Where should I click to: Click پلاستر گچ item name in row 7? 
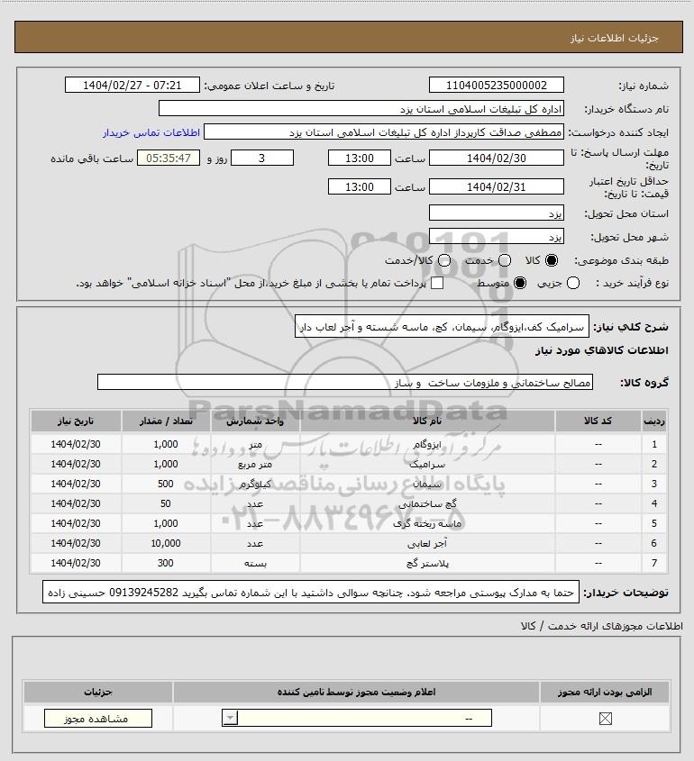tap(427, 563)
